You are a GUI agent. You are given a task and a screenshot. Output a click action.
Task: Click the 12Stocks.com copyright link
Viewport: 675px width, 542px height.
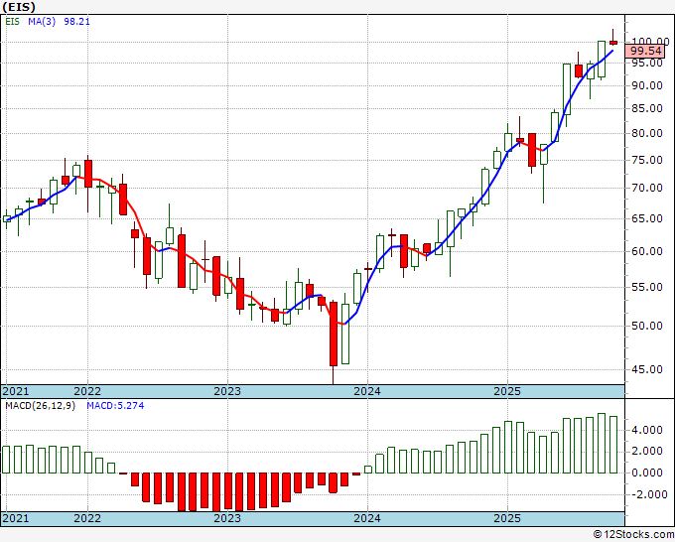633,535
